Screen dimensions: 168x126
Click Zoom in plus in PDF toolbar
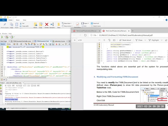click(104, 40)
